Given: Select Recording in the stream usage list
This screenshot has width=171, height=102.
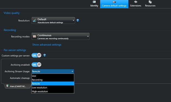Looking at the screenshot, I should [53, 80].
